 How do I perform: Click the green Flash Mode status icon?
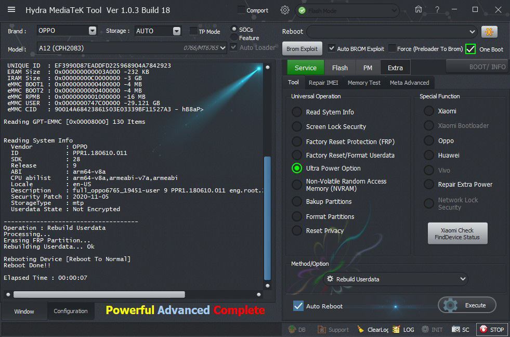pyautogui.click(x=302, y=11)
